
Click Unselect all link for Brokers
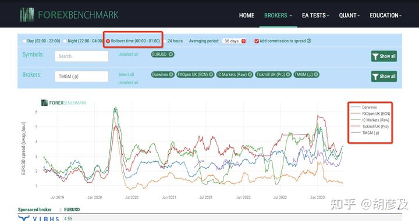point(128,82)
